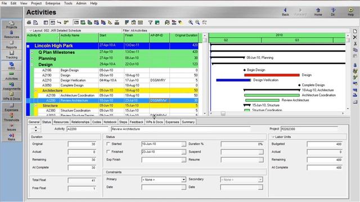The height and width of the screenshot is (202, 360).
Task: Go to Home in the navigation bar
Action: tap(318, 12)
